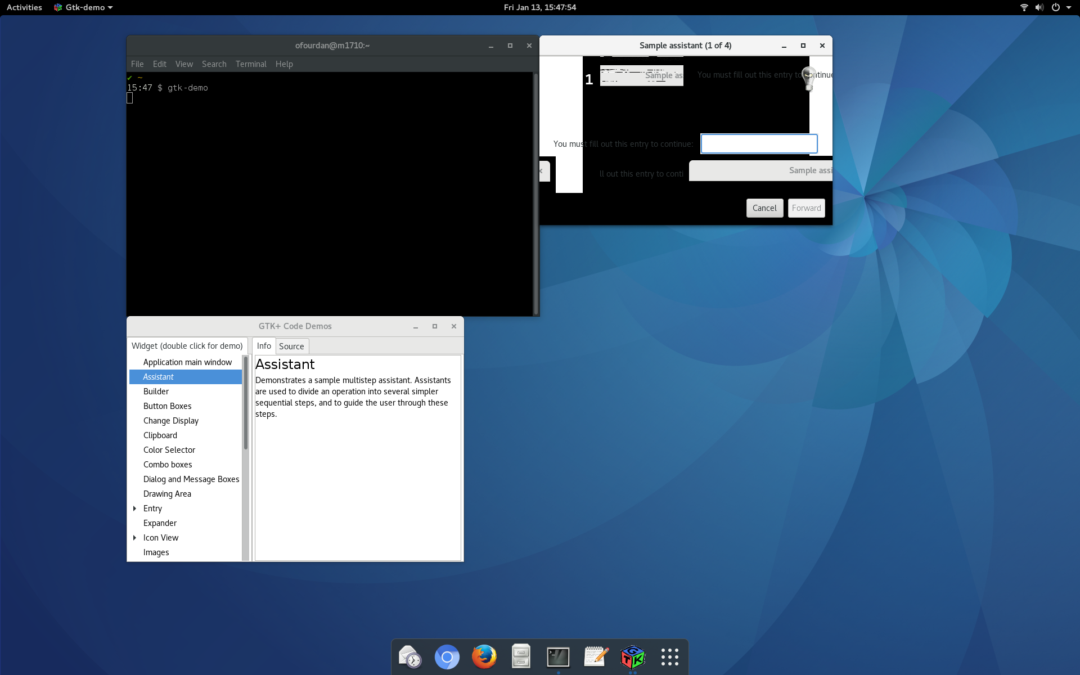Open the file manager dock icon
This screenshot has width=1080, height=675.
[x=521, y=656]
